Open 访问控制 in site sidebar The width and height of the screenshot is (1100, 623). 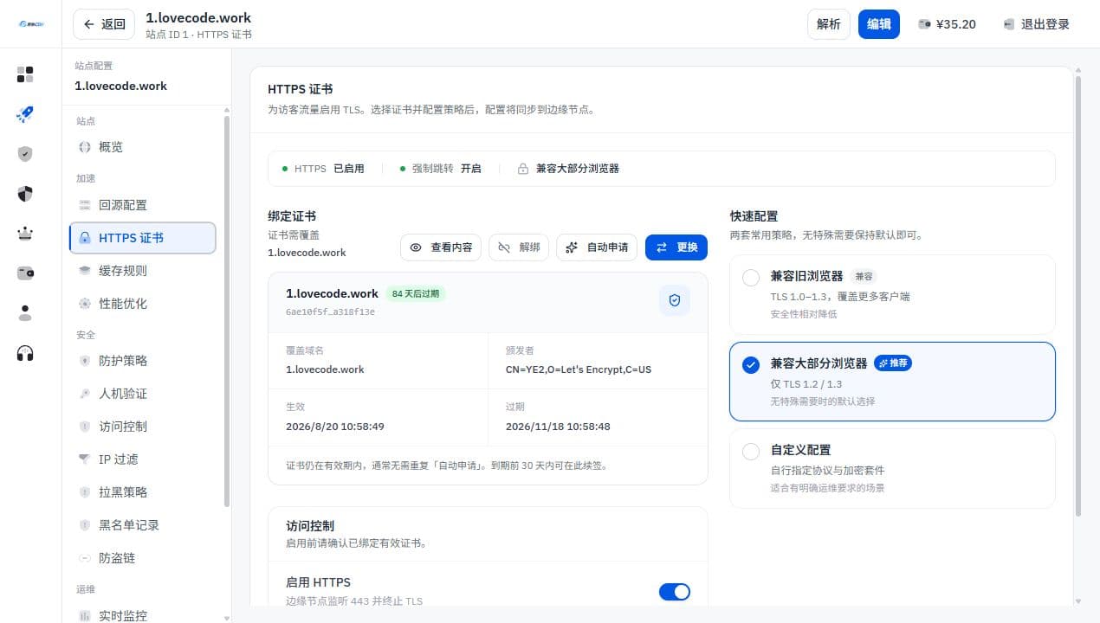142,427
